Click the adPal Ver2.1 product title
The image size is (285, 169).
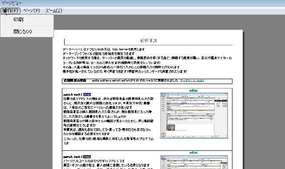pos(73,157)
